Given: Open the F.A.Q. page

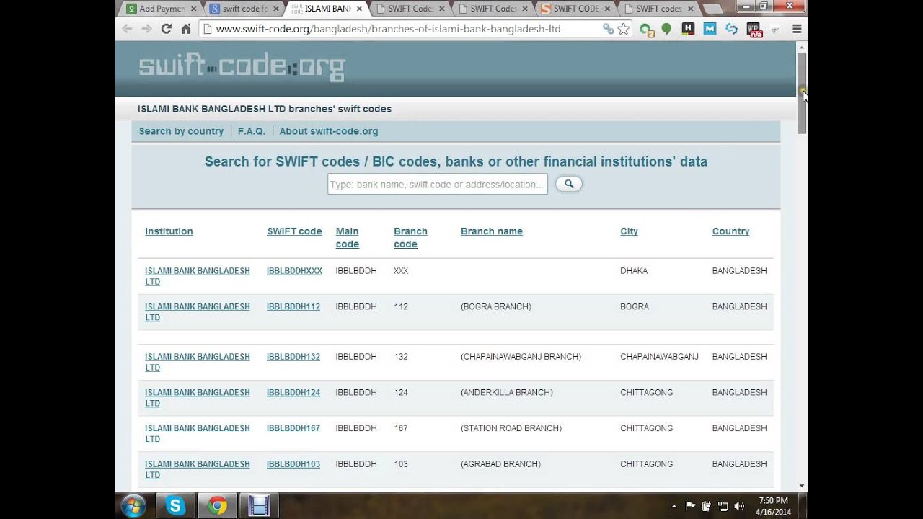Looking at the screenshot, I should pyautogui.click(x=252, y=131).
